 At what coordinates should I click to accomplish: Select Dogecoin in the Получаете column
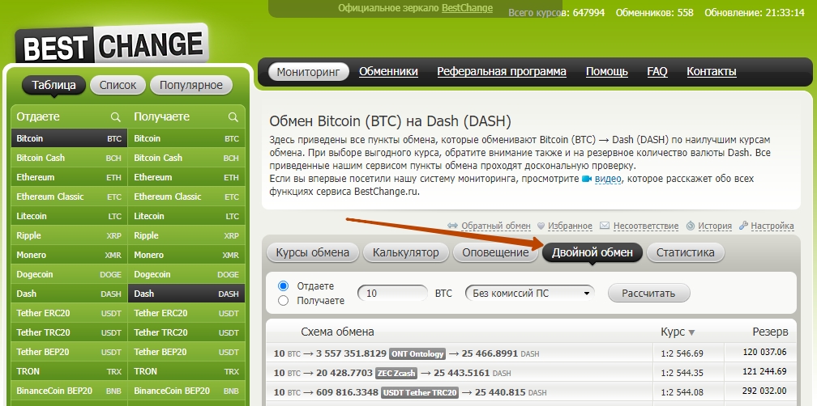point(186,274)
